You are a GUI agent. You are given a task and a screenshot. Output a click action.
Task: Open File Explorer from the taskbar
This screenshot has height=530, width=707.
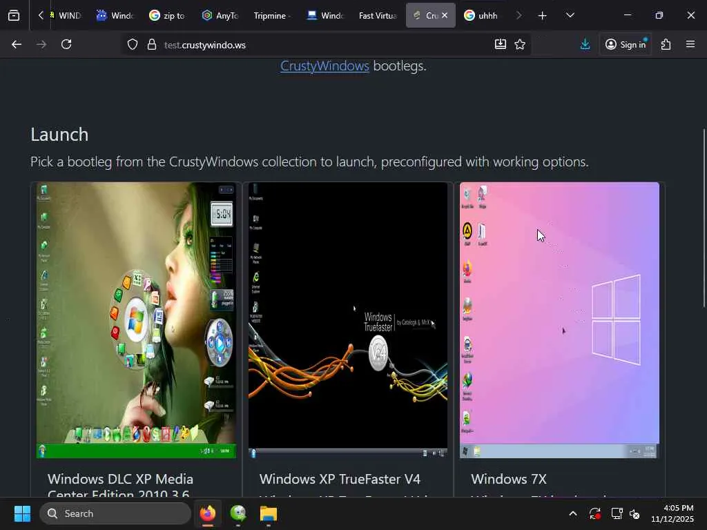point(269,513)
